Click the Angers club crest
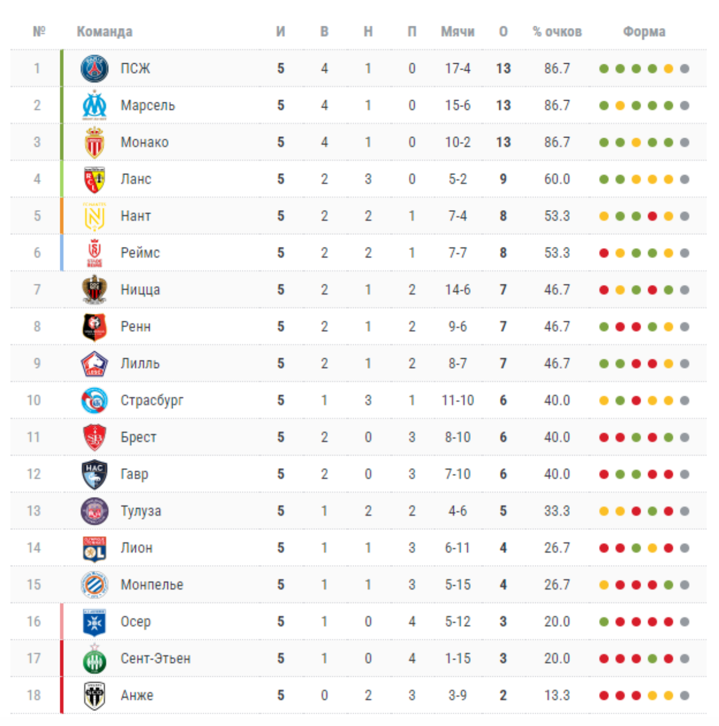Image resolution: width=719 pixels, height=726 pixels. pyautogui.click(x=94, y=696)
